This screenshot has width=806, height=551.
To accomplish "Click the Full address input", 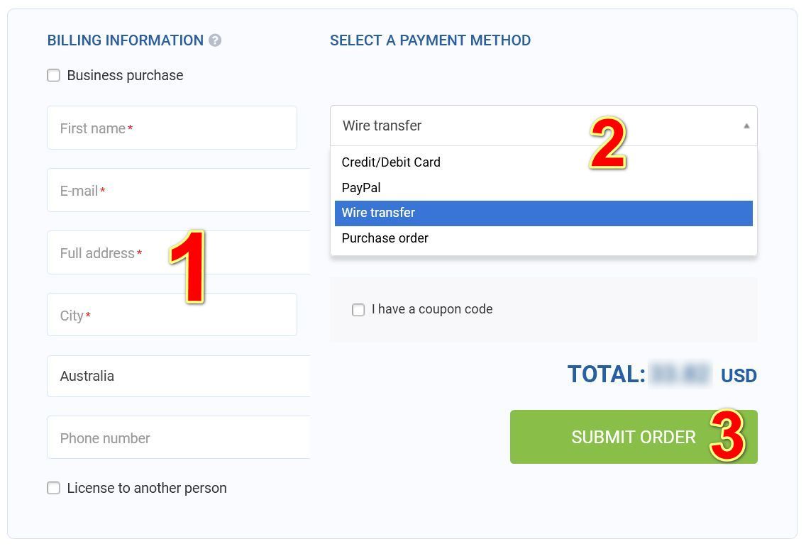I will click(x=178, y=252).
